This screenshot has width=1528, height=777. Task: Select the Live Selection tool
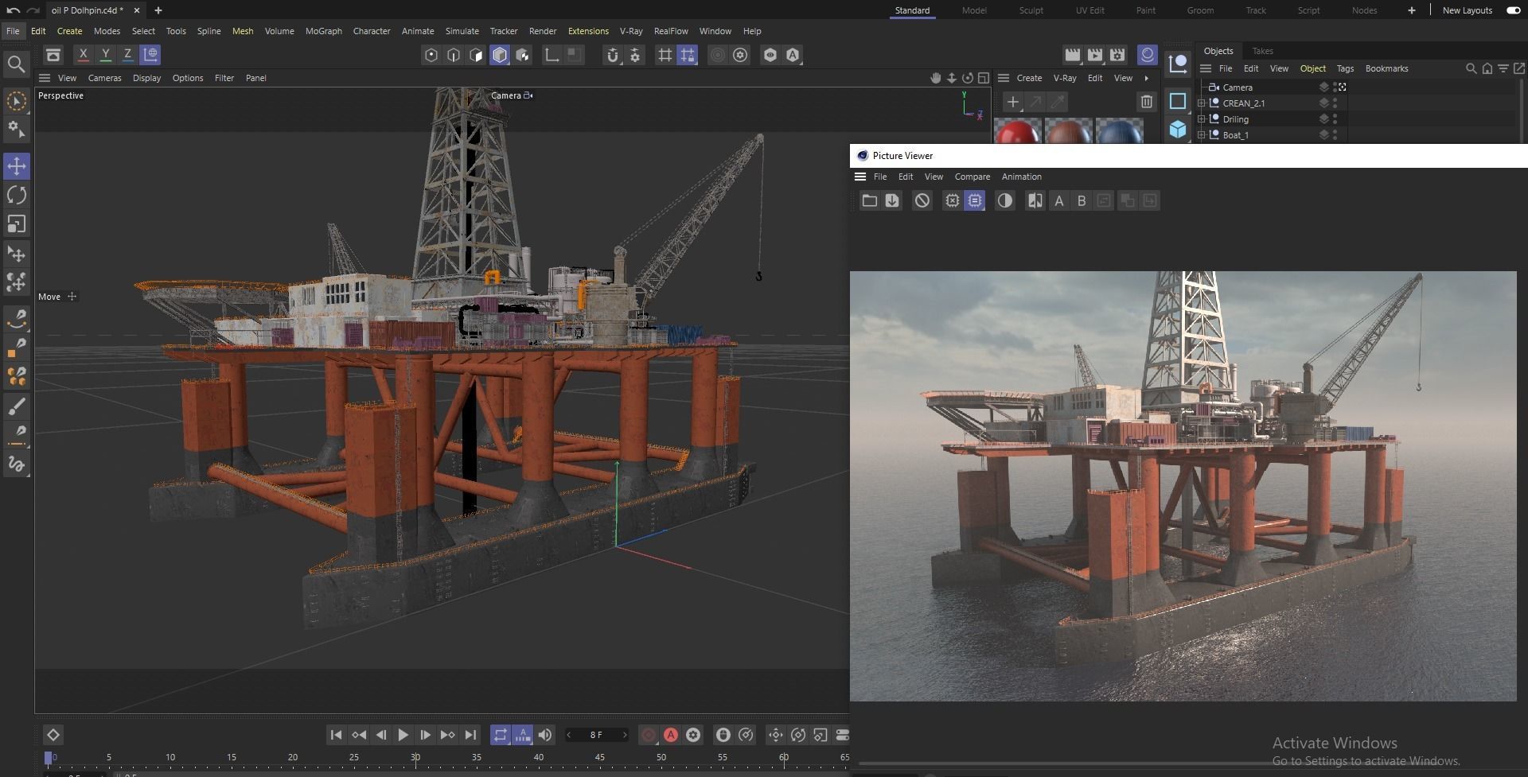pos(17,101)
